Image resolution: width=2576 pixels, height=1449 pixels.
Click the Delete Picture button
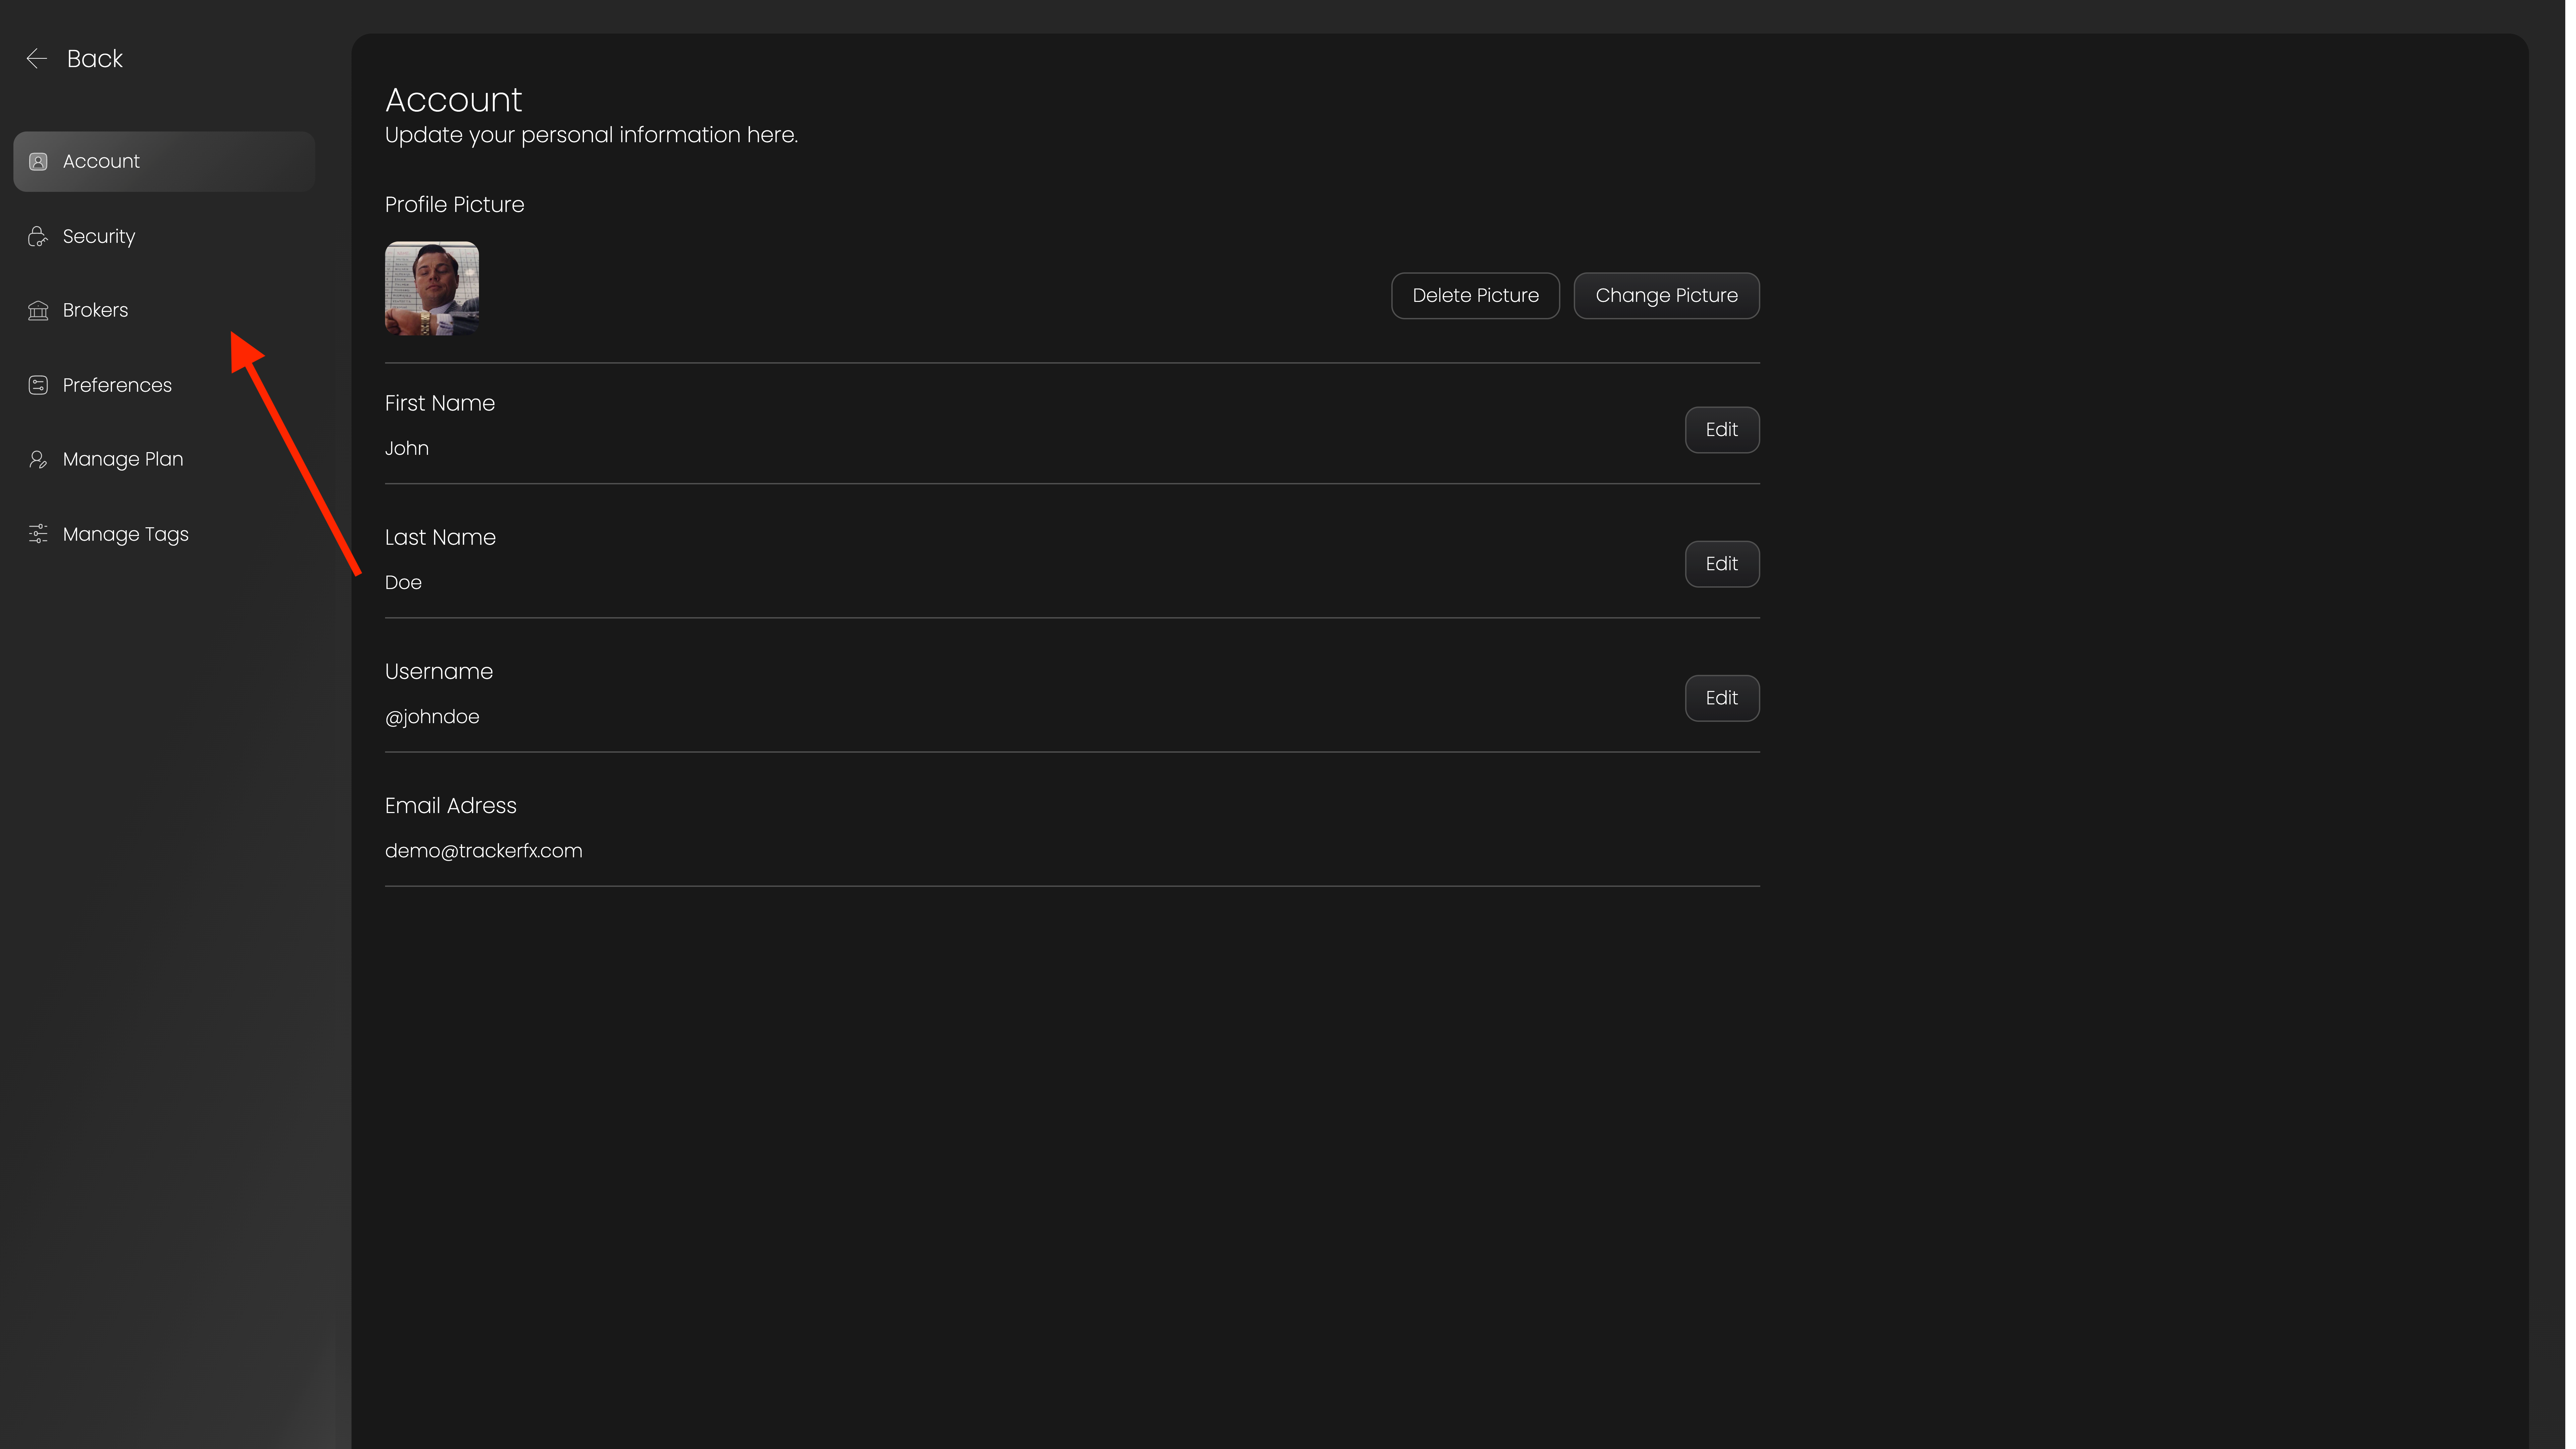coord(1475,295)
